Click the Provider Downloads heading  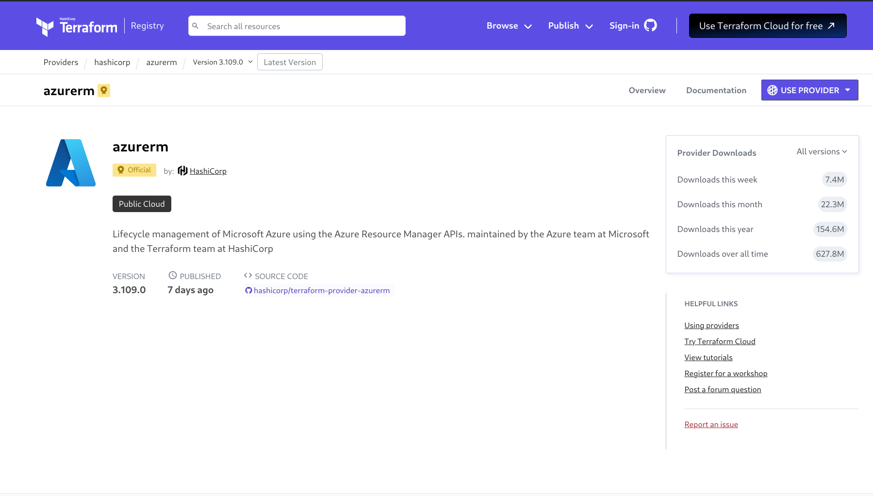[716, 153]
